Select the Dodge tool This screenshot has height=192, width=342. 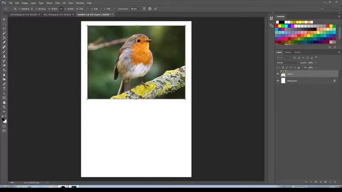point(4,79)
